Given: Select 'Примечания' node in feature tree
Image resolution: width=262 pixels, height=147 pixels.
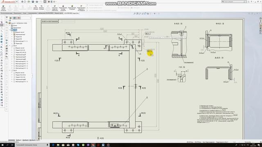Looking at the screenshot, I should (17, 28).
